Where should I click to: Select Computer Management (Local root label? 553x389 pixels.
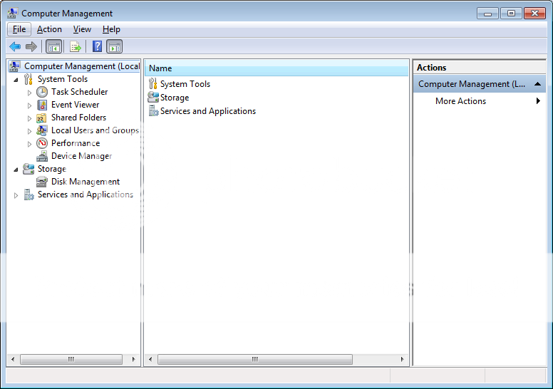82,66
